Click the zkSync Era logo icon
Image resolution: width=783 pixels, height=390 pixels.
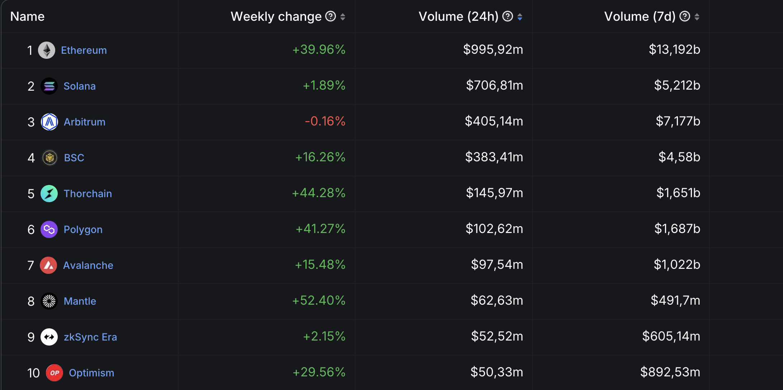[49, 337]
